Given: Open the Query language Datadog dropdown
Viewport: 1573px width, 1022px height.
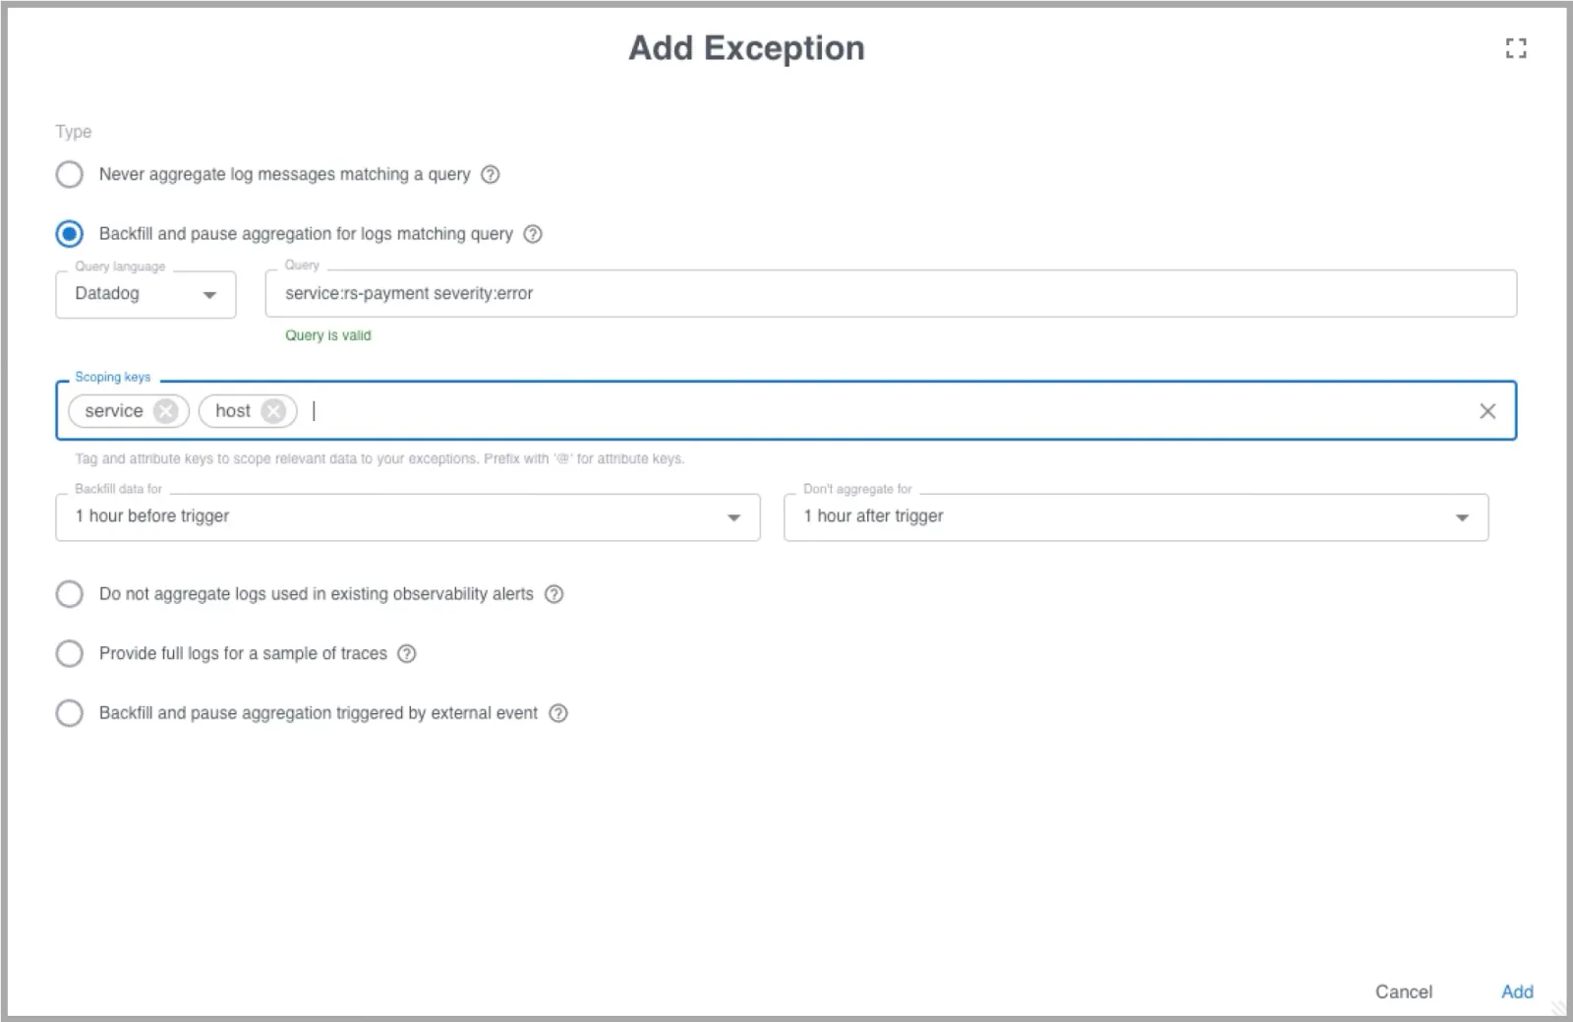Looking at the screenshot, I should (x=146, y=294).
